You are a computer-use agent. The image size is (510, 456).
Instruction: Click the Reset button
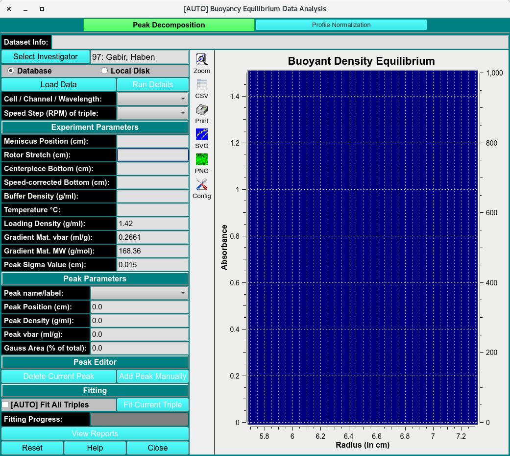tap(32, 448)
